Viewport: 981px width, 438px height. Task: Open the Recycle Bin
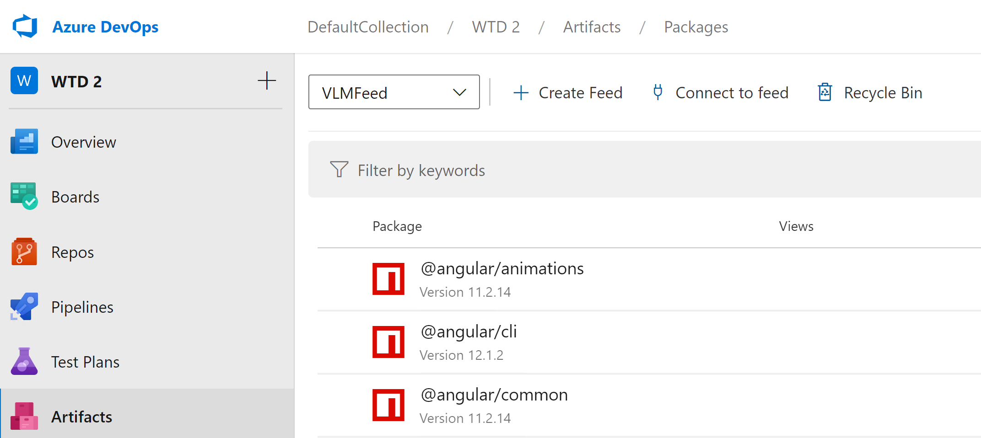(x=870, y=93)
